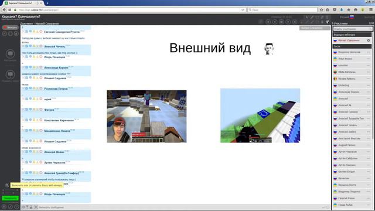Open options menu for Валентин
Screen dimensions: 375x211
click(369, 178)
